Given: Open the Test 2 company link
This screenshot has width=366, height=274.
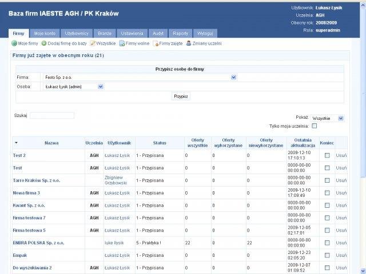Looking at the screenshot, I should 19,155.
